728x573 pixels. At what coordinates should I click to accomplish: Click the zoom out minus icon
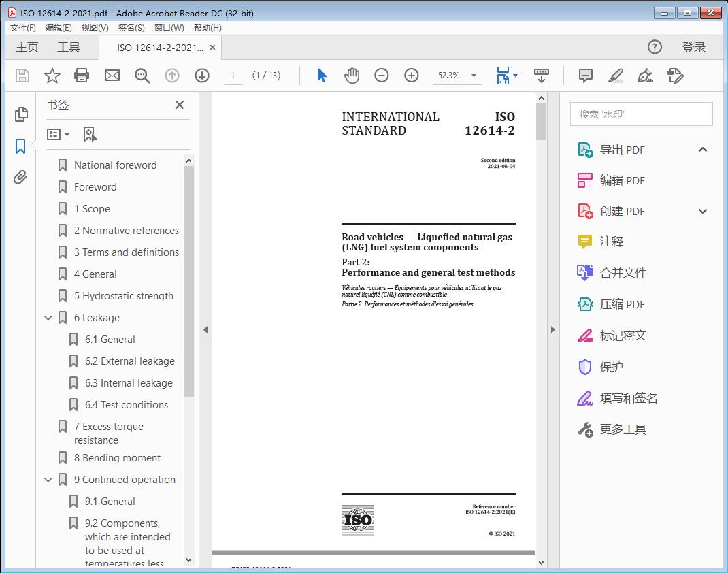382,76
